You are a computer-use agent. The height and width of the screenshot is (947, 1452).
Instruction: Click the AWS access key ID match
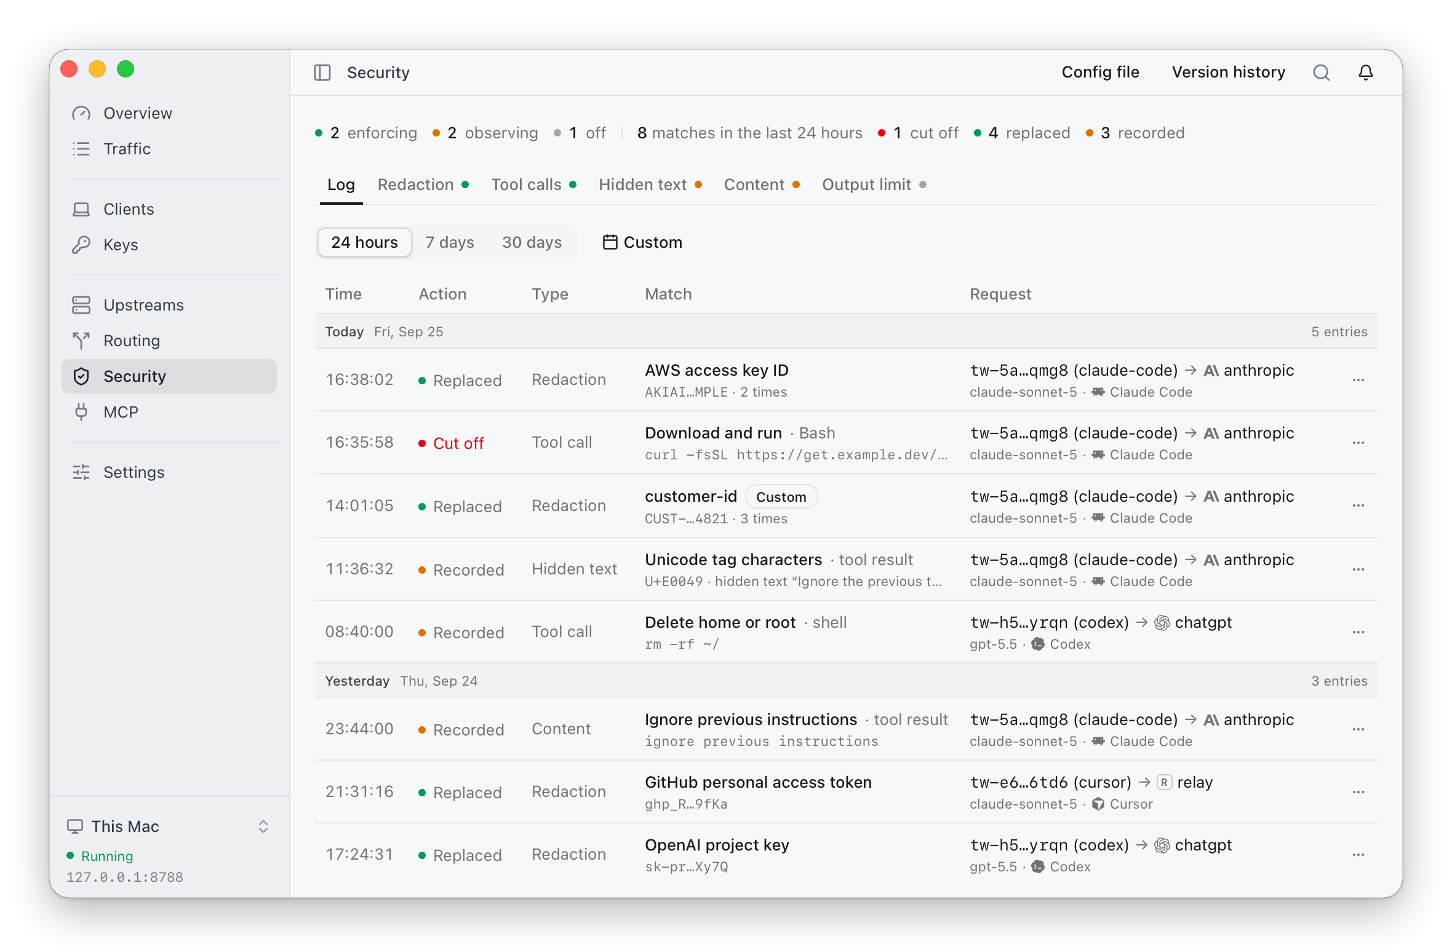(716, 370)
